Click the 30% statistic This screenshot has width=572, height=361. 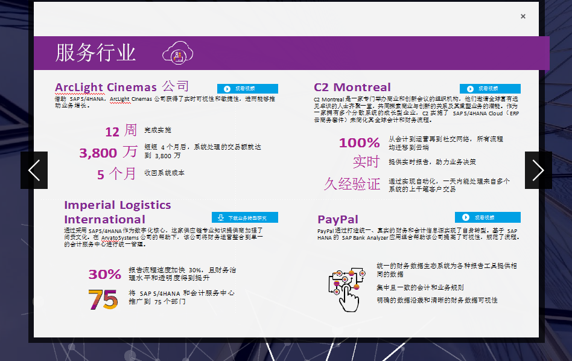point(105,274)
